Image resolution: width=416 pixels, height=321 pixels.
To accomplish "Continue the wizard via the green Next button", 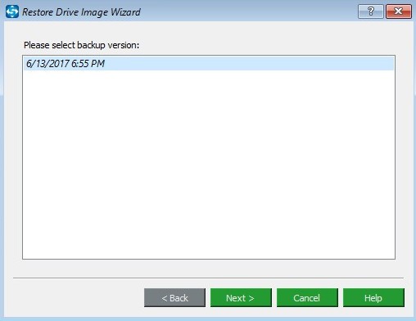I will pyautogui.click(x=241, y=298).
